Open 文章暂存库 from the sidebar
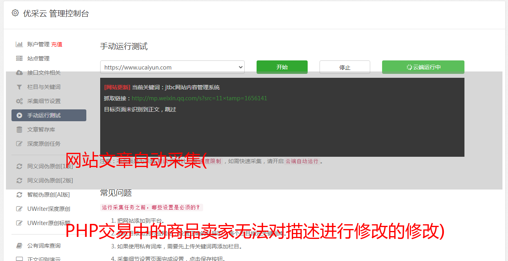Screen dimensions: 508x261 tap(41, 130)
